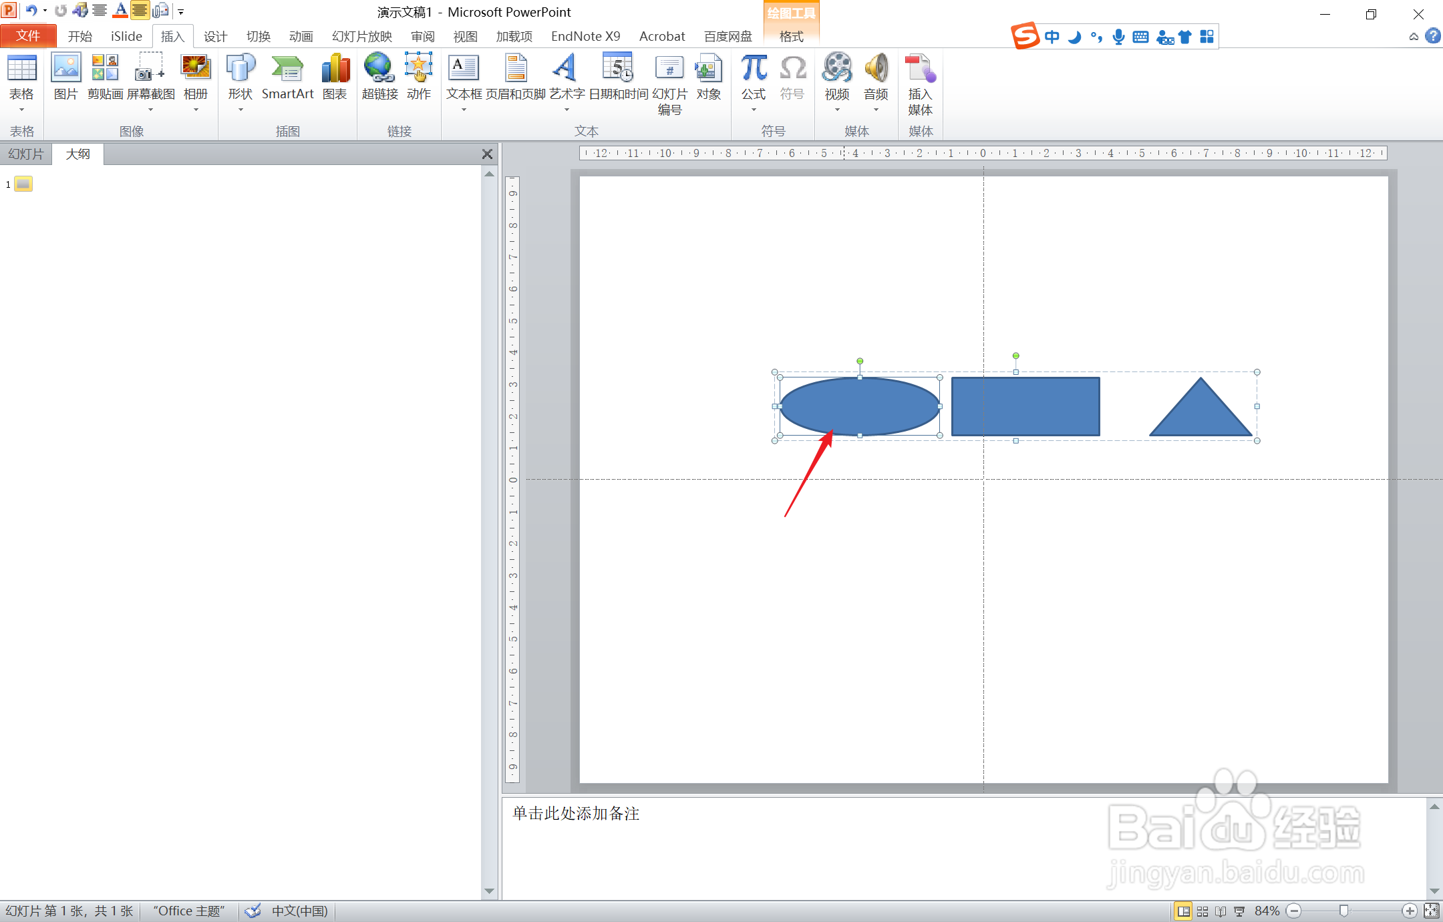Viewport: 1443px width, 922px height.
Task: Toggle slideshow view in status bar
Action: click(1239, 911)
